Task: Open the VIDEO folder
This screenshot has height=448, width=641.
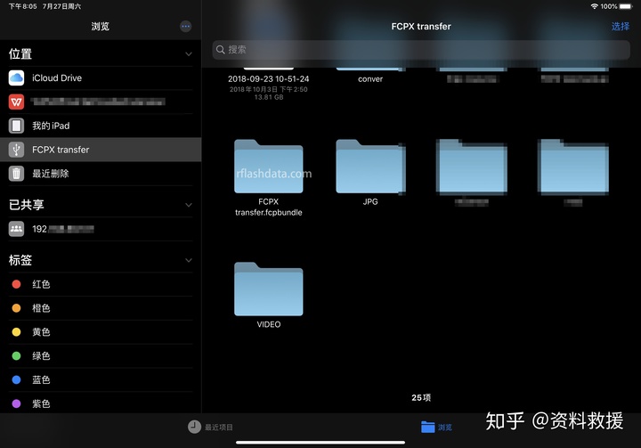Action: (269, 289)
